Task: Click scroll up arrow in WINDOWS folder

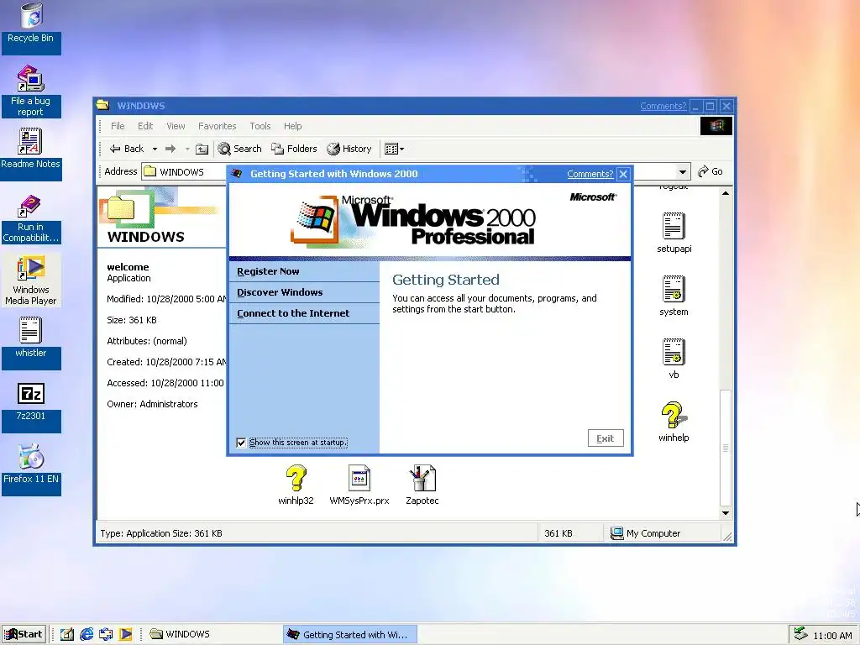Action: pyautogui.click(x=725, y=194)
